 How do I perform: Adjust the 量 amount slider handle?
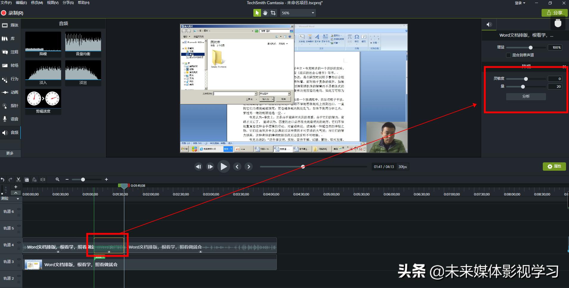[523, 87]
